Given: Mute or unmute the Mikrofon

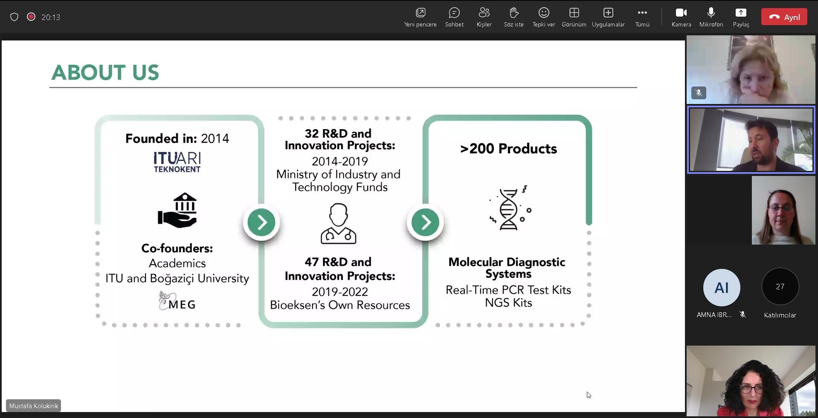Looking at the screenshot, I should (711, 17).
